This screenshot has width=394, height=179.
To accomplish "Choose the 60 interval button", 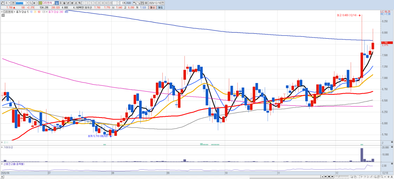I will pyautogui.click(x=106, y=3).
